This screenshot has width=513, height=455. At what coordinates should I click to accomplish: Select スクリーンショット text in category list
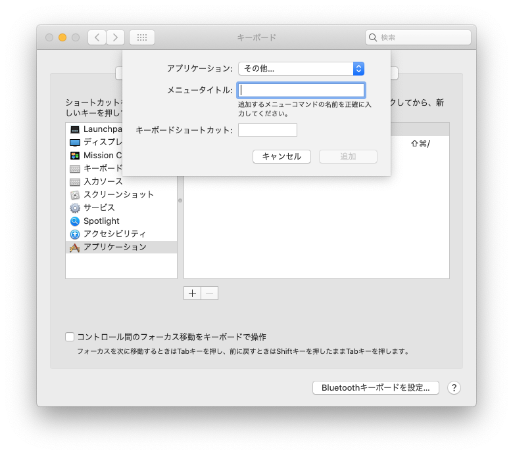pos(118,195)
